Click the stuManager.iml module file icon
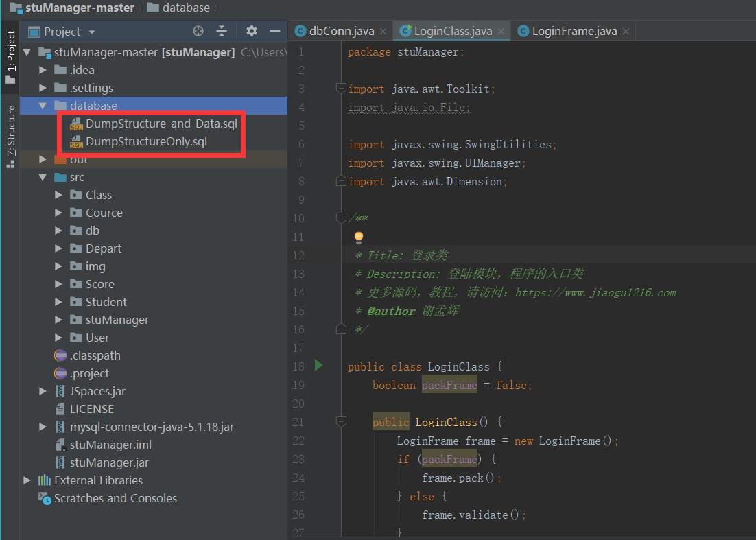 tap(60, 445)
